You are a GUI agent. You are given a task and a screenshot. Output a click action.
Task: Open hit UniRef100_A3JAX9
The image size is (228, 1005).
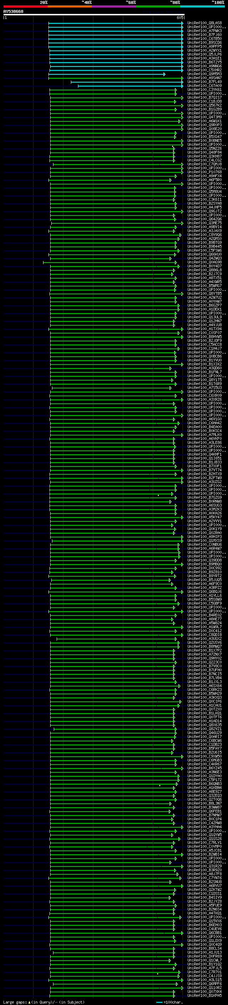coord(204,231)
